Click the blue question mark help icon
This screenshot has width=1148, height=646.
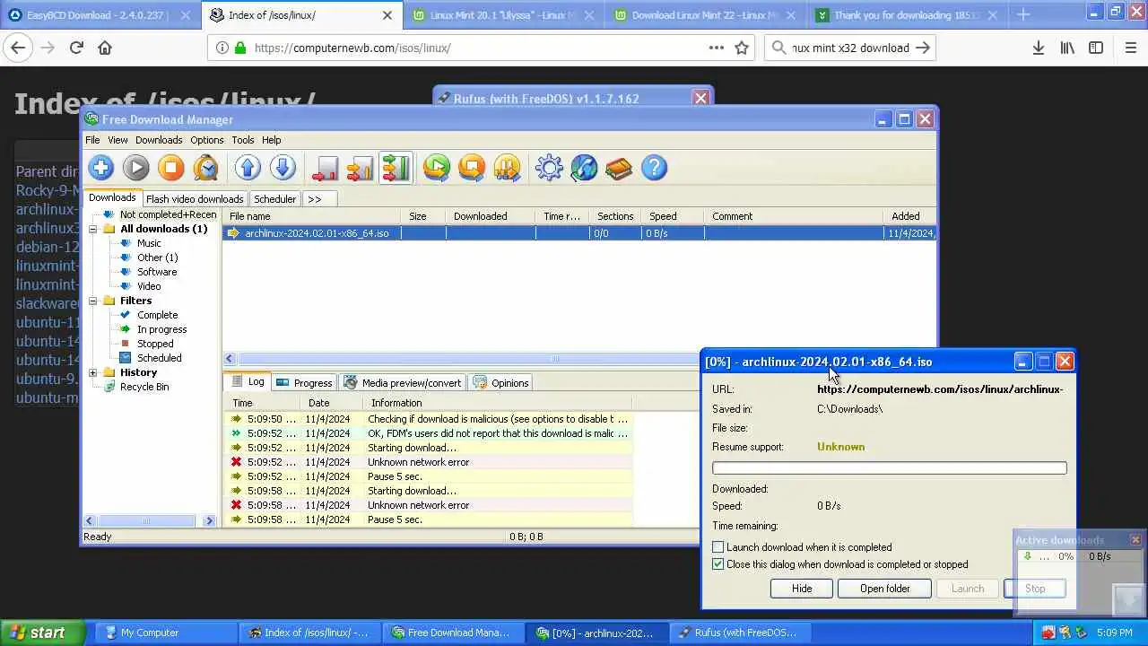pyautogui.click(x=654, y=168)
